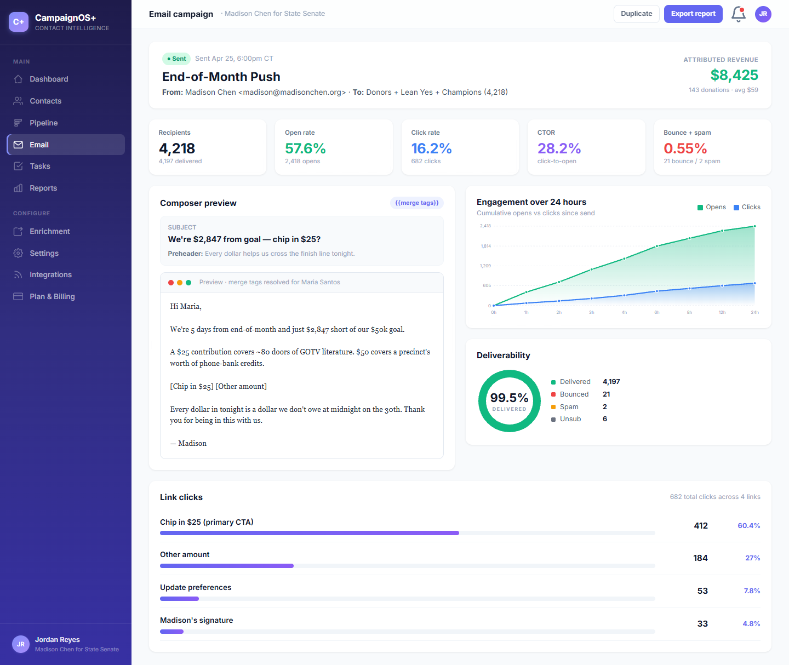Click the Update preferences progress bar

coord(408,599)
